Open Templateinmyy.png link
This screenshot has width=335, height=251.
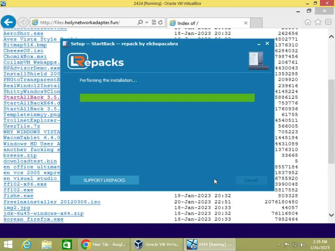pyautogui.click(x=32, y=115)
